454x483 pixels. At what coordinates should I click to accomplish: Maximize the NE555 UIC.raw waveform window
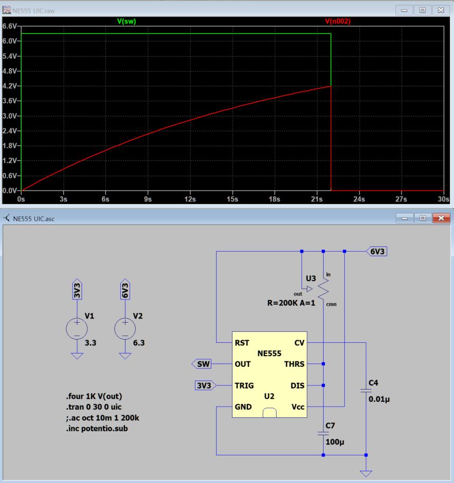422,10
